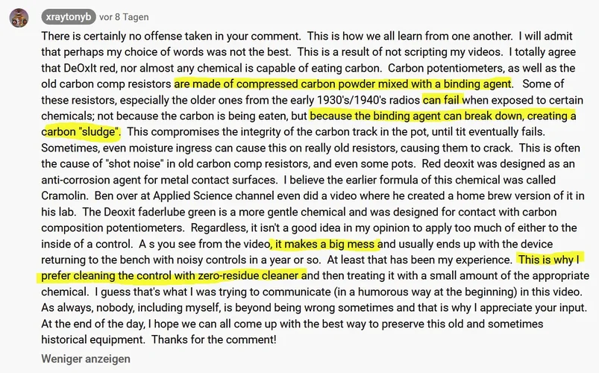Viewport: 599px width, 373px height.
Task: Click the commenter's profile avatar
Action: 20,16
